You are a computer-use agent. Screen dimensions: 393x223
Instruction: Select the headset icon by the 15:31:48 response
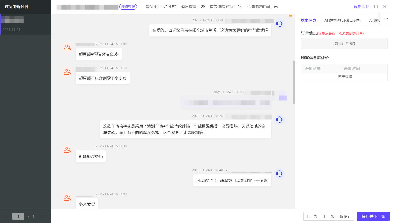point(279,174)
